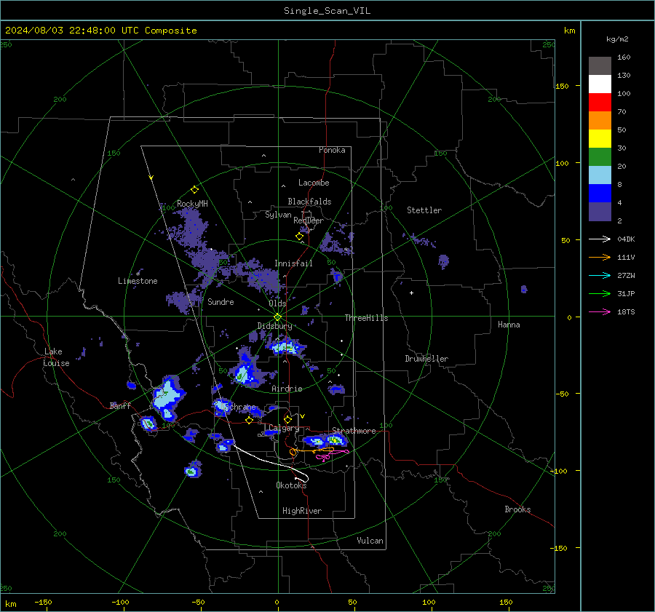Click the RedDeer city label
This screenshot has width=655, height=612.
click(309, 220)
